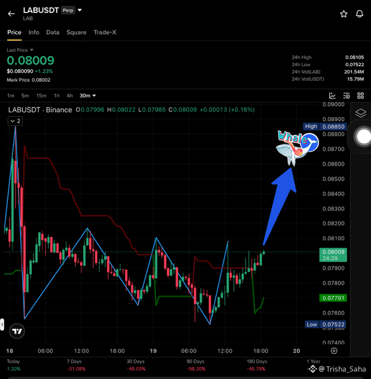Screen dimensions: 371x379
Task: Click the 180 Days -46.79% entry
Action: [256, 365]
